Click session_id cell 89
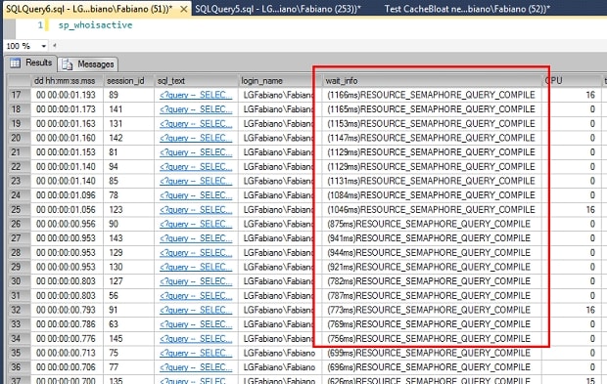The width and height of the screenshot is (607, 384). coord(128,95)
